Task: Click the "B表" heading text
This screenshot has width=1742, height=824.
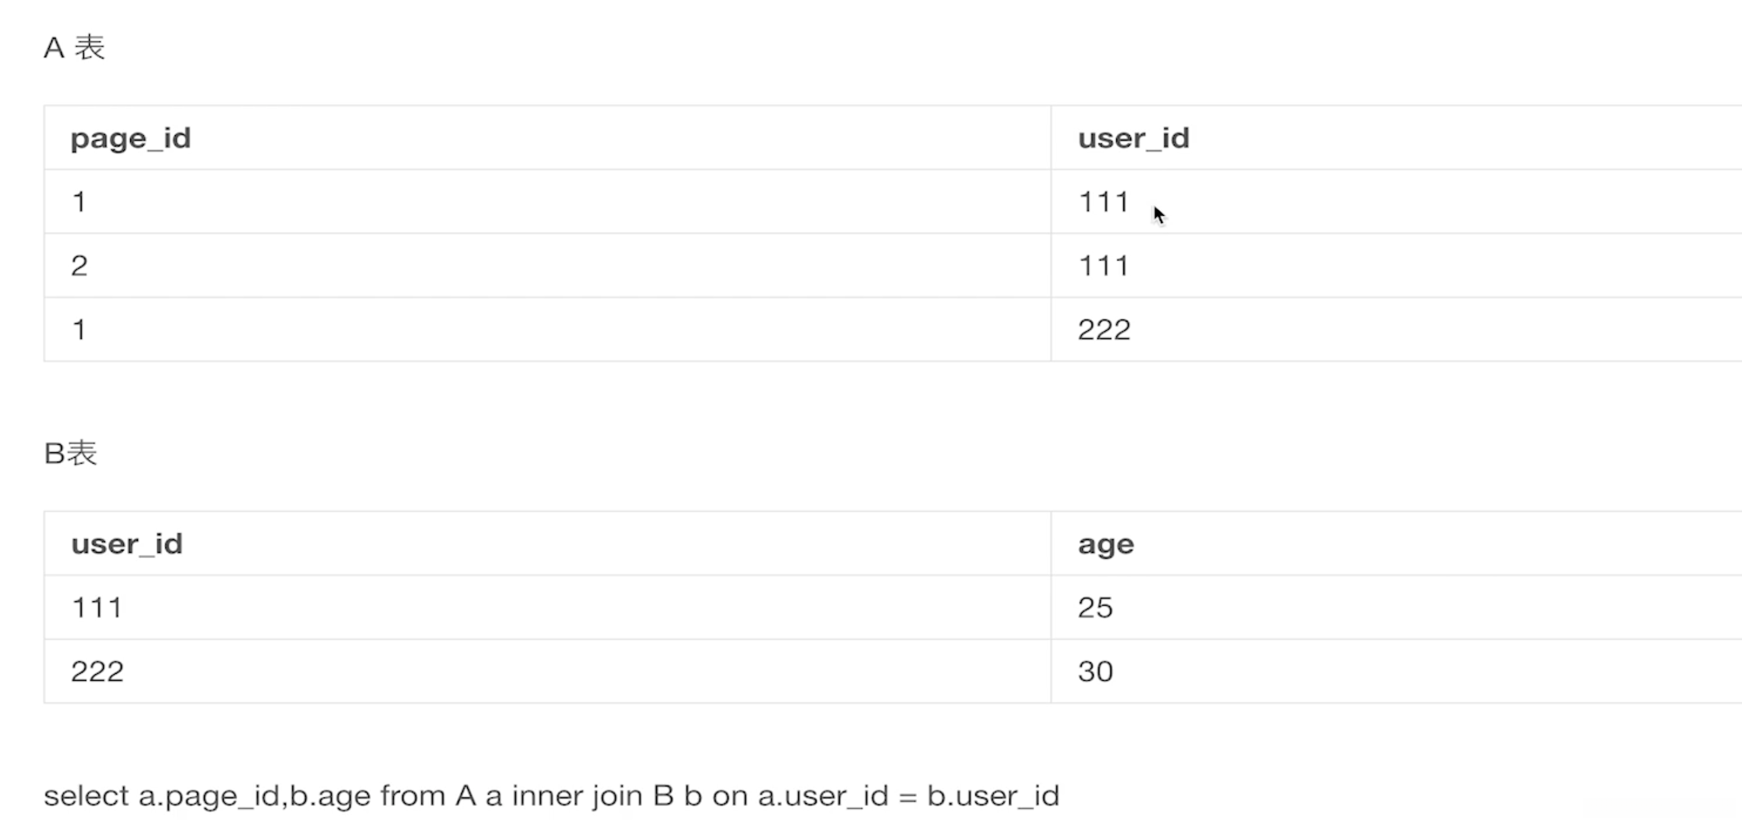Action: point(70,454)
